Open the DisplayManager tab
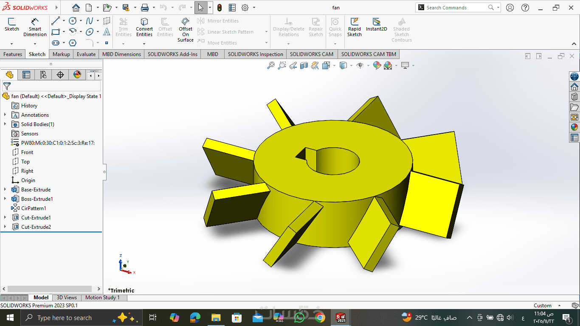The image size is (580, 326). (77, 75)
